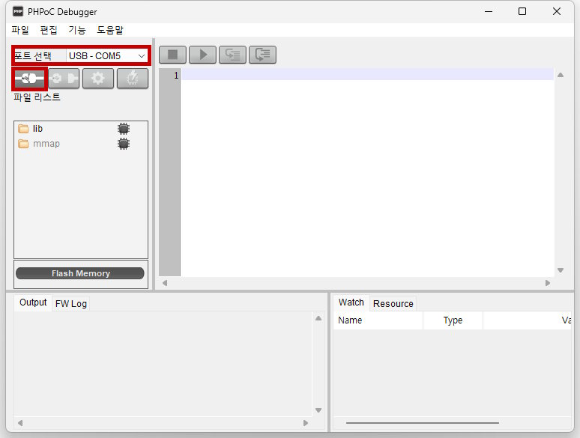Click the Output panel scroll left arrow
The height and width of the screenshot is (438, 580).
pyautogui.click(x=20, y=423)
